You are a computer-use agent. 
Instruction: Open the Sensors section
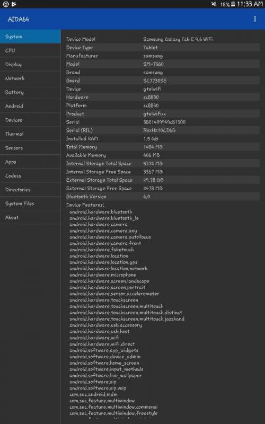(30, 148)
